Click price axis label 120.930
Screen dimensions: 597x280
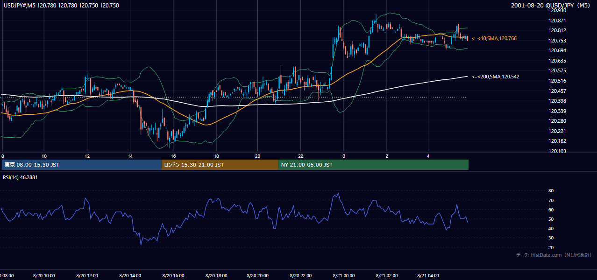(x=557, y=11)
